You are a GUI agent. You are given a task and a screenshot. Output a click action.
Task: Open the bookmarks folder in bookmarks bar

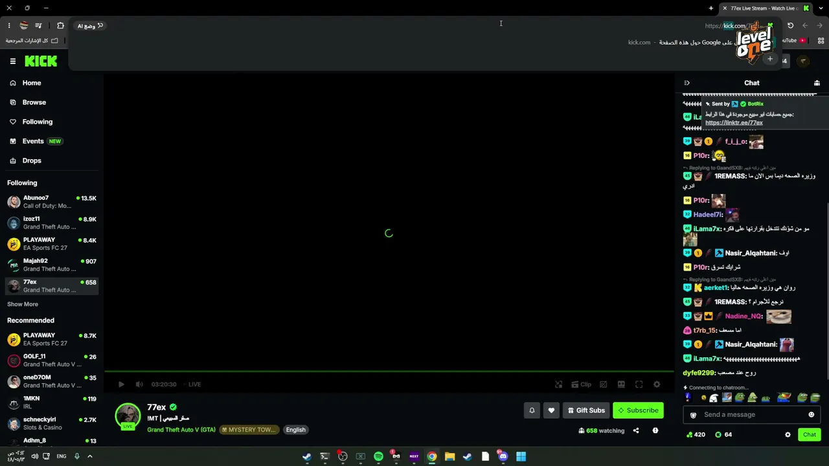click(x=32, y=41)
